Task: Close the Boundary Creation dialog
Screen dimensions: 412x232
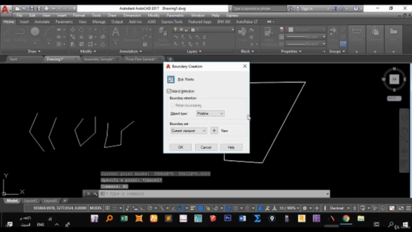Action: click(x=245, y=66)
